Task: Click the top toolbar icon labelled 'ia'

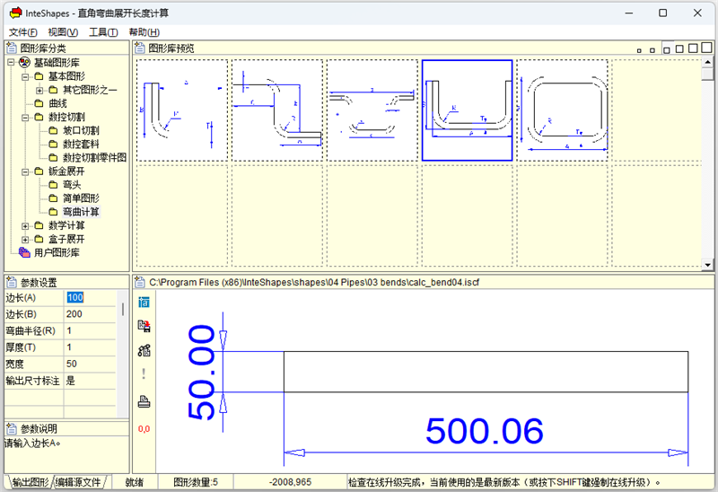Action: click(x=144, y=302)
